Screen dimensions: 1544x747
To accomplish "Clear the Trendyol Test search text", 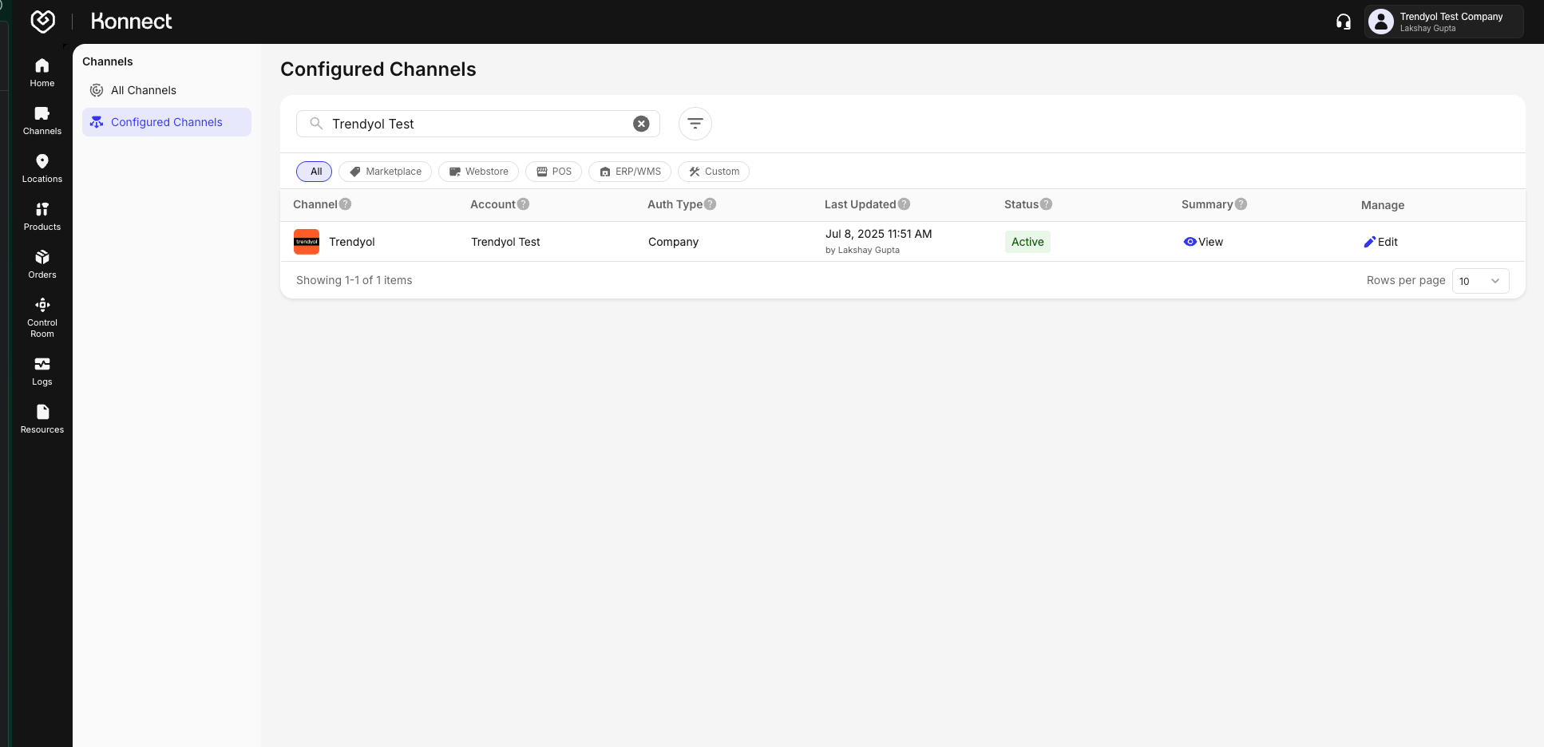I will click(641, 124).
